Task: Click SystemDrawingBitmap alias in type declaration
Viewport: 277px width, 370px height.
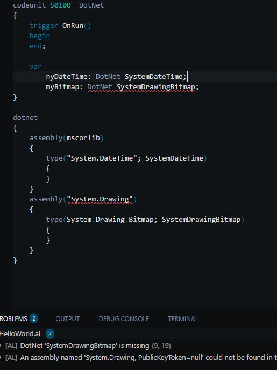Action: point(201,220)
